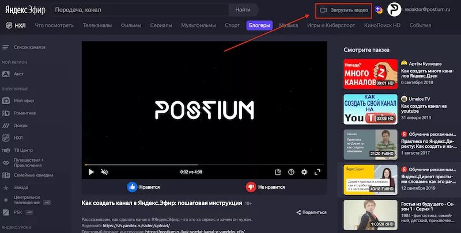Select the Блогеры tab

point(259,25)
